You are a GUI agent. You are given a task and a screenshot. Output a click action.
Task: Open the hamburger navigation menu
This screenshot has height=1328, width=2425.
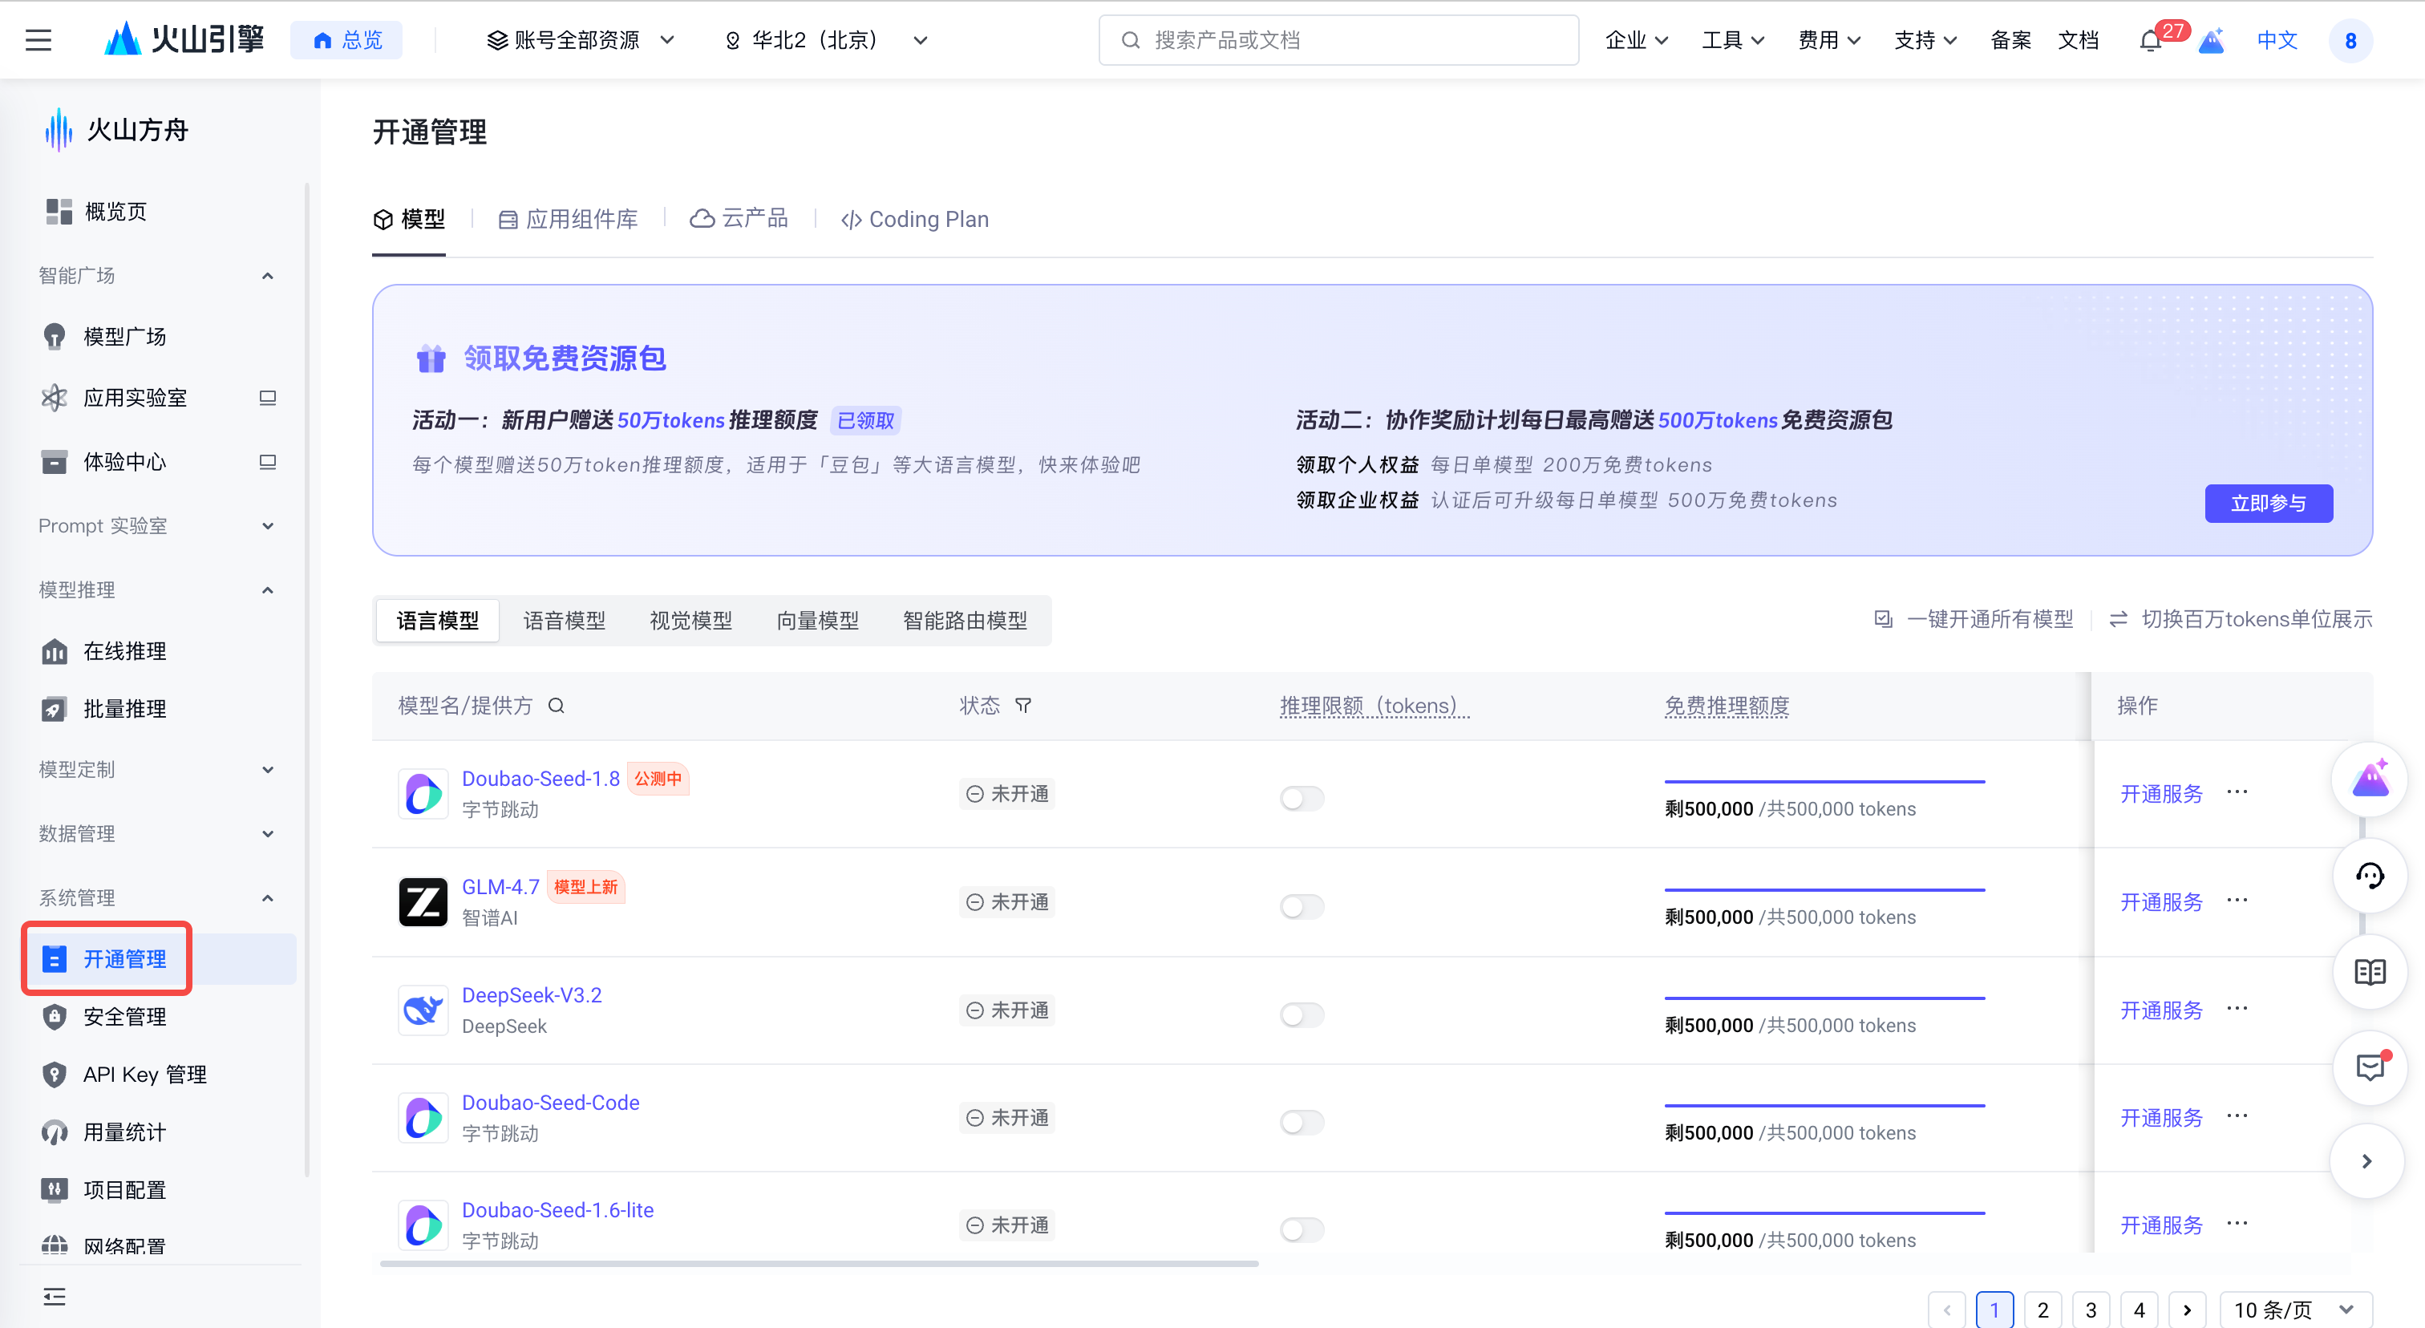click(x=38, y=40)
